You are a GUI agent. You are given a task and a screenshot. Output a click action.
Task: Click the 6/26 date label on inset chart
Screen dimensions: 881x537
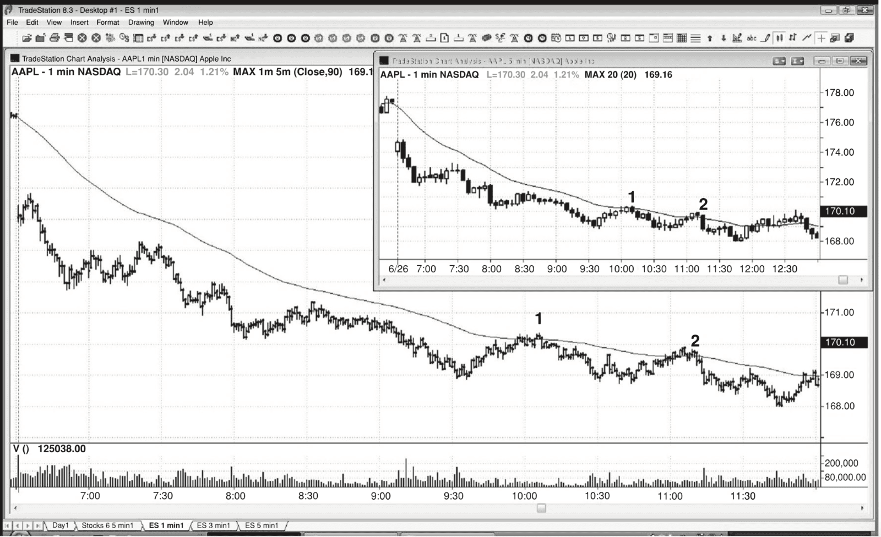398,269
